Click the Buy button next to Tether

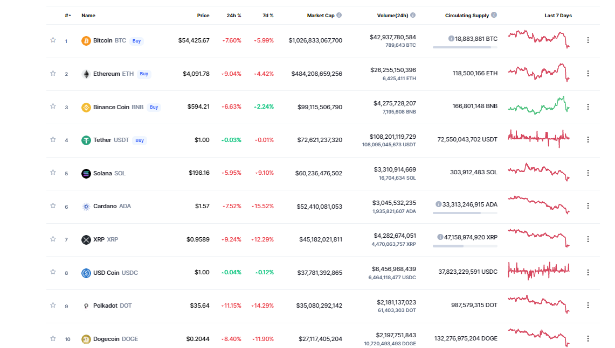pyautogui.click(x=140, y=140)
